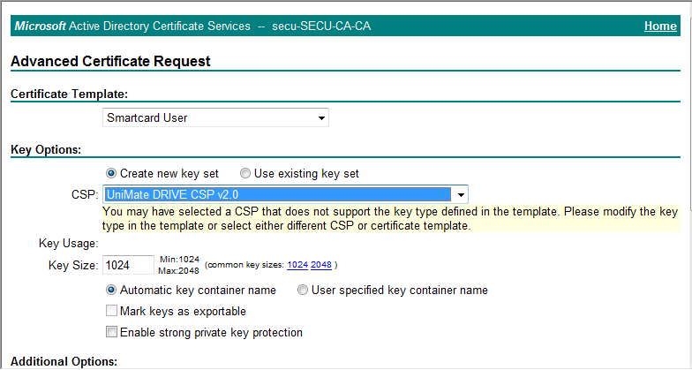
Task: Click the Key Usage label
Action: click(x=69, y=244)
